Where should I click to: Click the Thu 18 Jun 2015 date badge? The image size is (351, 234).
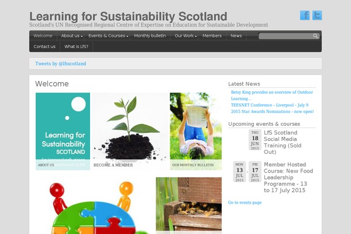click(x=255, y=140)
